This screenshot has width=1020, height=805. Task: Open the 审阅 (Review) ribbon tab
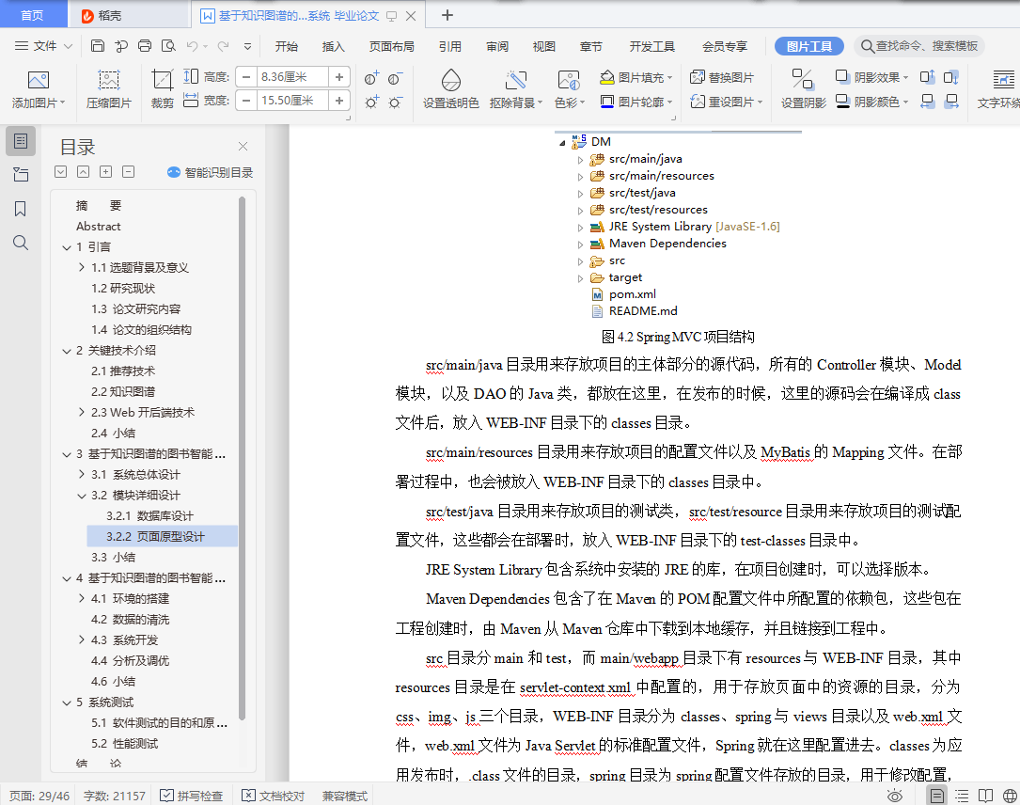[497, 46]
